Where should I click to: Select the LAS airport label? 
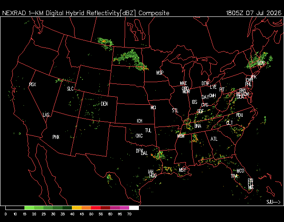tap(46, 115)
